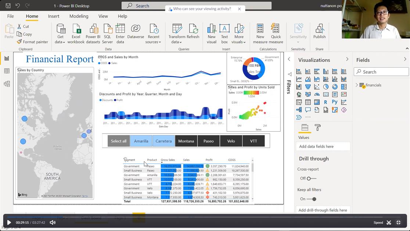
Task: Toggle Cross-report drill through switch
Action: click(311, 178)
